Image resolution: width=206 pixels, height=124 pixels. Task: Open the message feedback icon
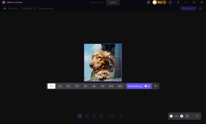pos(148,2)
